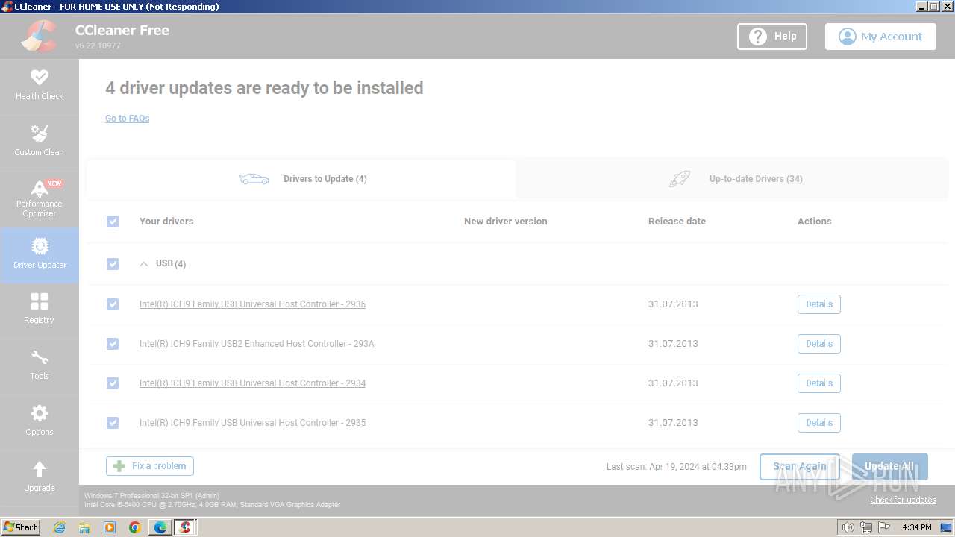
Task: Uncheck the Host Controller - 2935 driver
Action: tap(113, 423)
